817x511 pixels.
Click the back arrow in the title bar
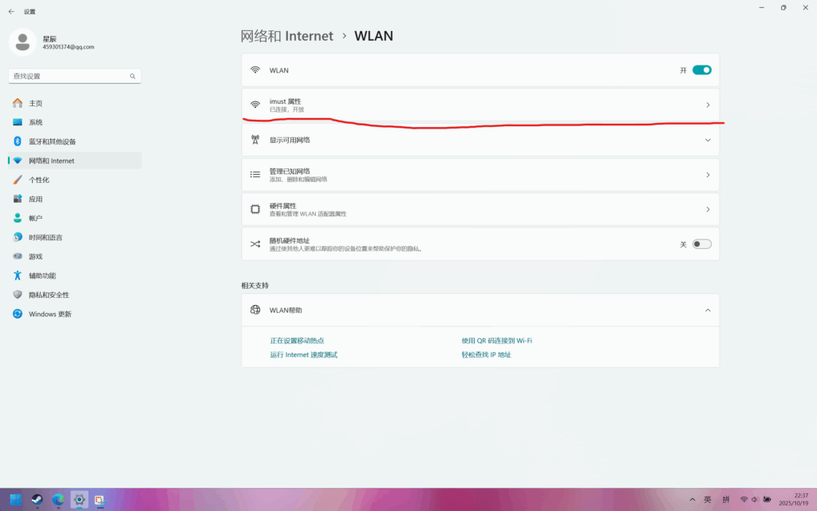pyautogui.click(x=11, y=12)
